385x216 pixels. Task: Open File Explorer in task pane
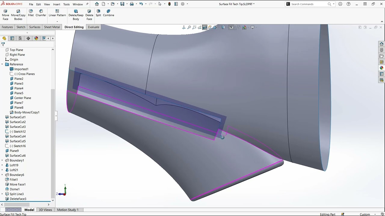pyautogui.click(x=381, y=56)
